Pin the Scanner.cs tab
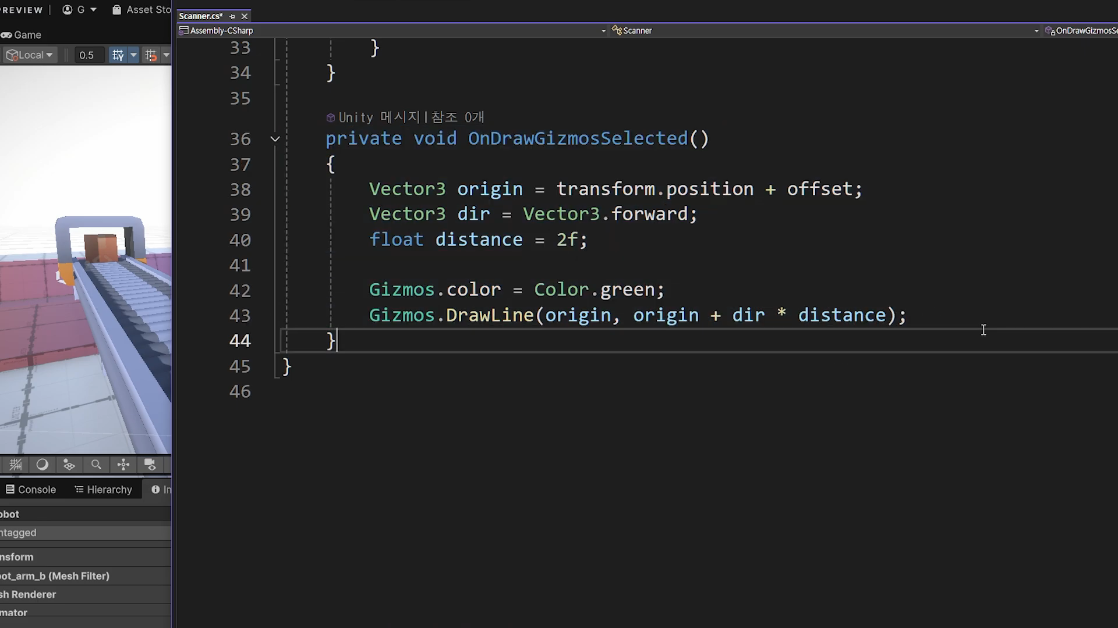 pos(232,16)
